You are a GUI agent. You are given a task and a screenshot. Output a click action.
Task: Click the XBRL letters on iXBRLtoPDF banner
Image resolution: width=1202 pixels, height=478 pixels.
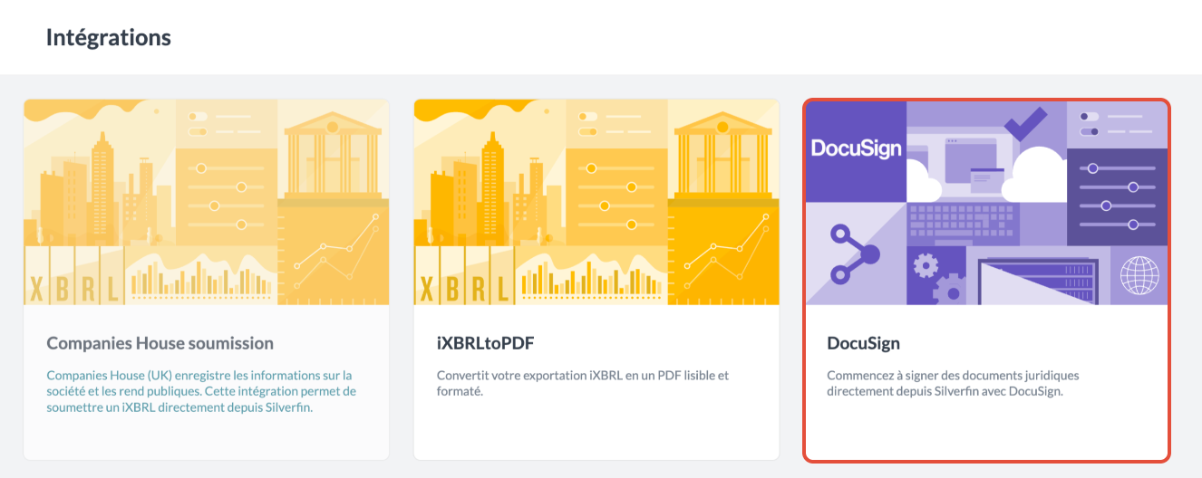465,288
